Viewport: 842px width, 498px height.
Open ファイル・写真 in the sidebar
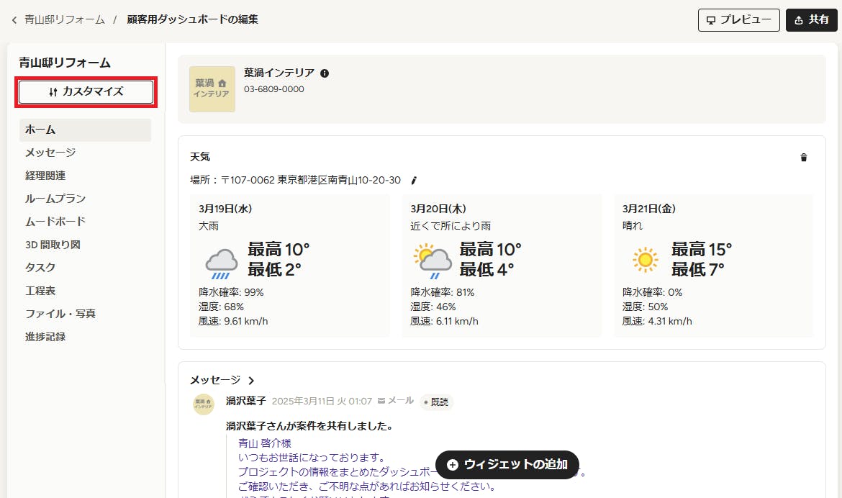[60, 314]
